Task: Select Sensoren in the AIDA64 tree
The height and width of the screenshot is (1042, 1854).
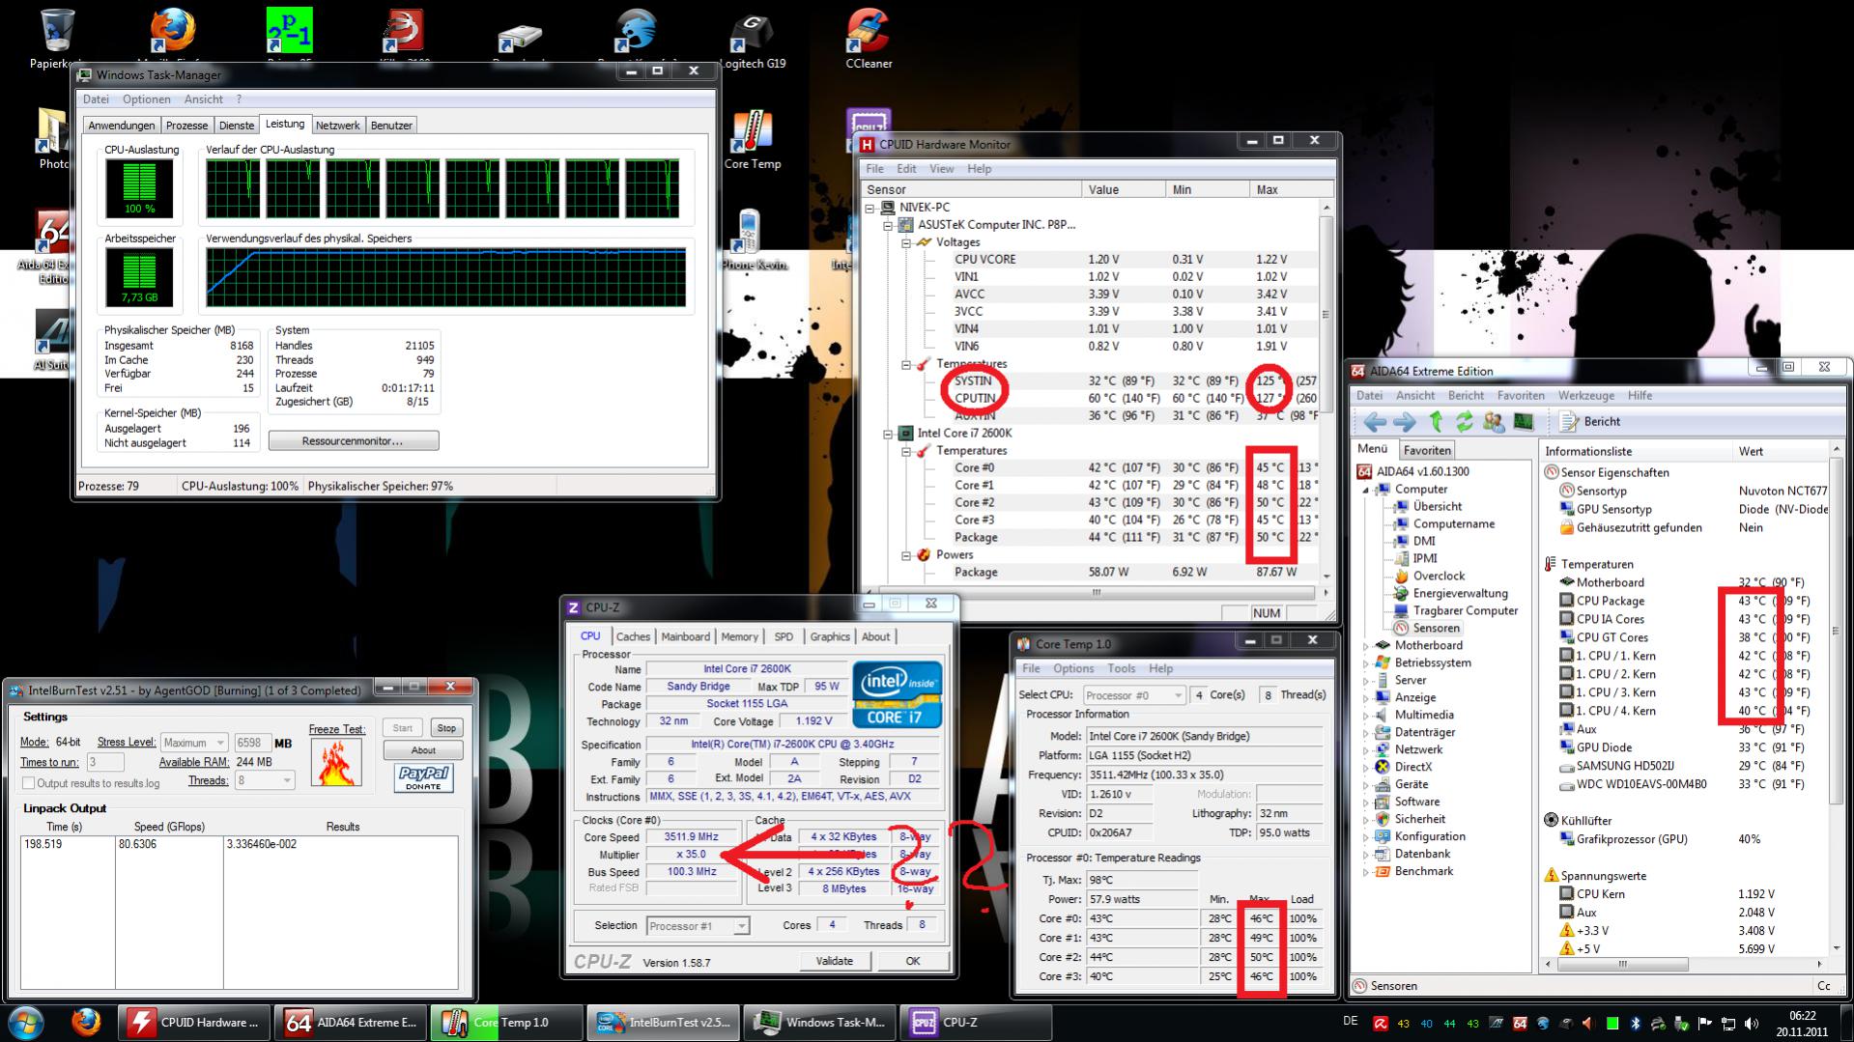Action: [1426, 629]
